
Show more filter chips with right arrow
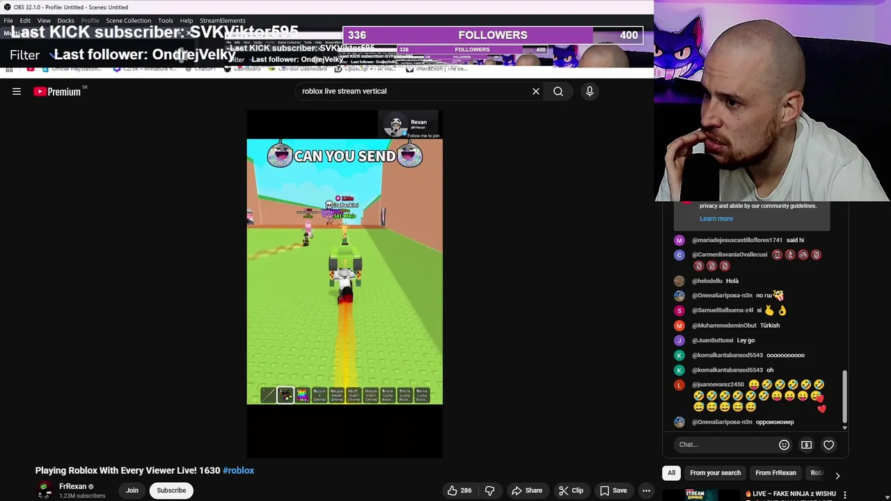click(837, 475)
